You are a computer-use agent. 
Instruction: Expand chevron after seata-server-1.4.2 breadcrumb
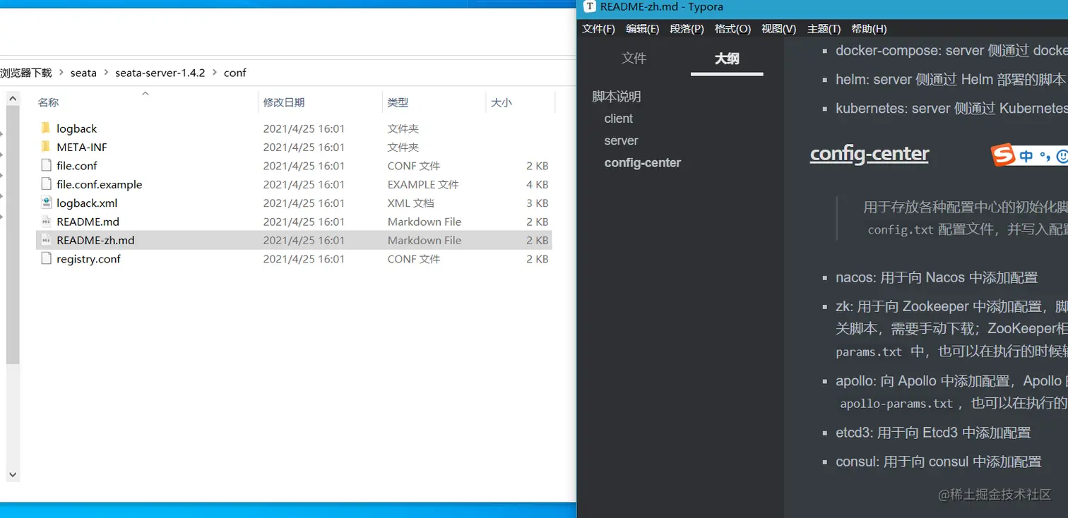(214, 73)
